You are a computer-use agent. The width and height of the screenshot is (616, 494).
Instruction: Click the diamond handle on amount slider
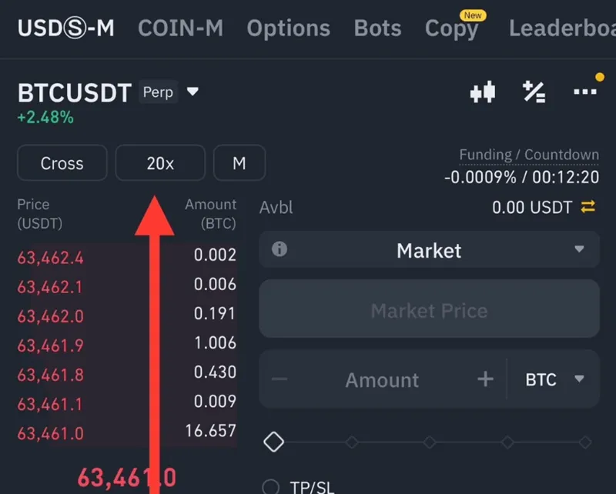pos(273,442)
